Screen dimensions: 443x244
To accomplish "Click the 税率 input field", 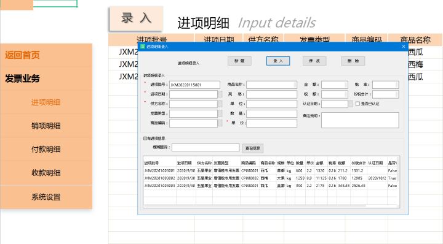I will pyautogui.click(x=385, y=85).
